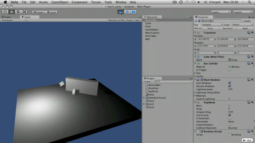Toggle the Static checkbox
Viewport: 255px width, 143px height.
[243, 21]
